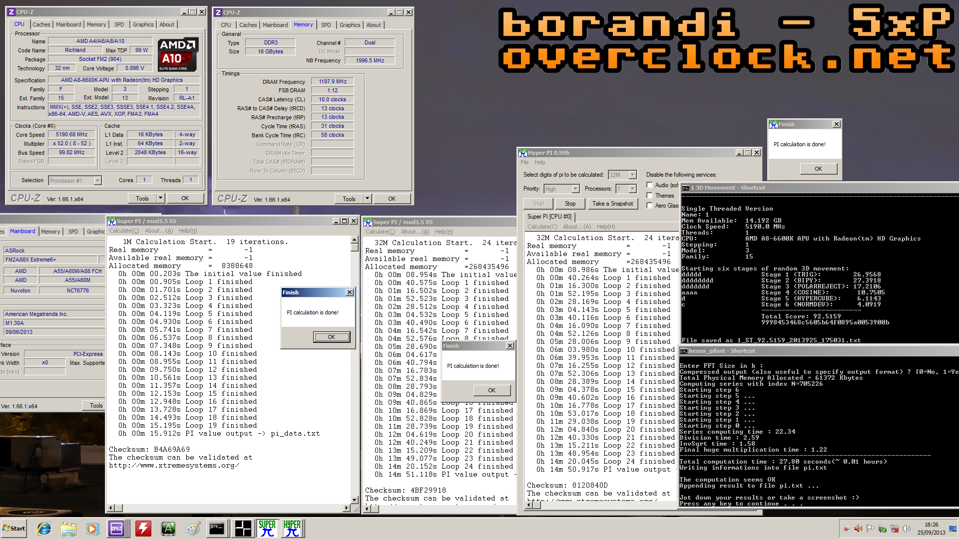The image size is (959, 539).
Task: Toggle the Themes checkbox in Hyper PI
Action: click(x=650, y=195)
